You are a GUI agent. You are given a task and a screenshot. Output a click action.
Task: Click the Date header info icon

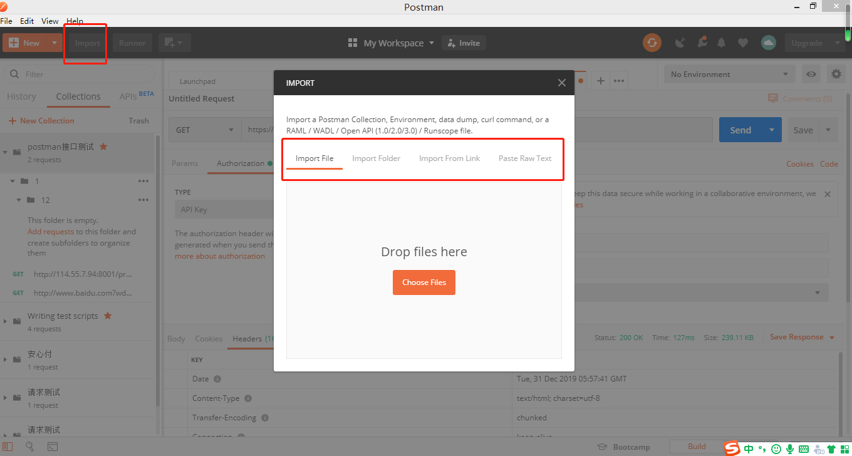coord(217,379)
